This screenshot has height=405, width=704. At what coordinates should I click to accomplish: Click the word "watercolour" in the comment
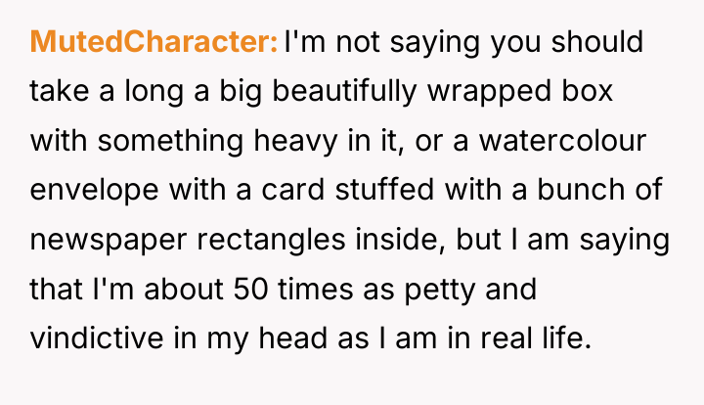click(x=562, y=141)
